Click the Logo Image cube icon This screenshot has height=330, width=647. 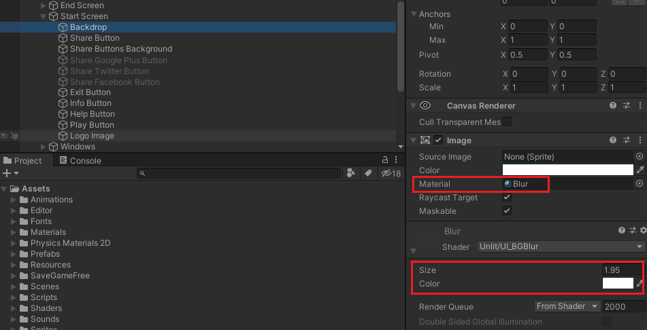[63, 136]
